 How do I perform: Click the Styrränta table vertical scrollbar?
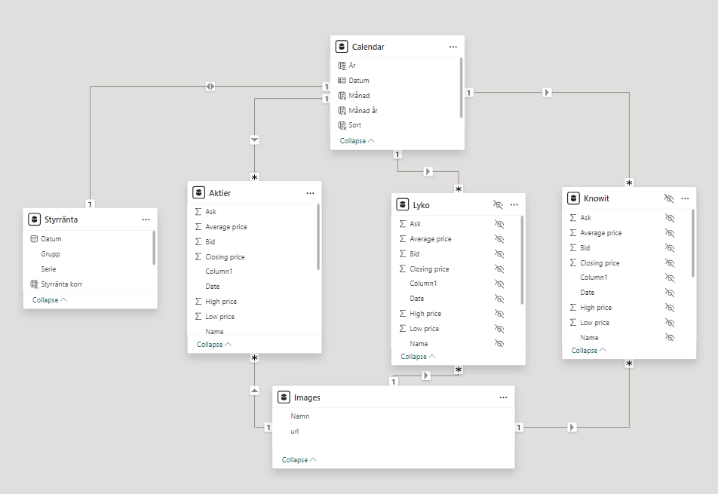pyautogui.click(x=153, y=247)
